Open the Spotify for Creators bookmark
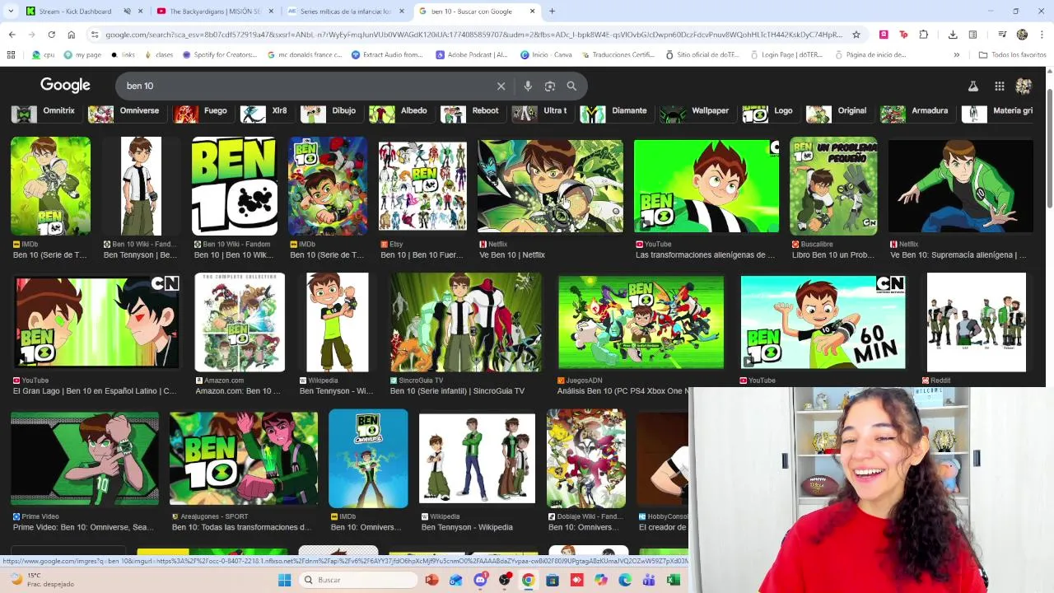The image size is (1054, 593). tap(219, 55)
